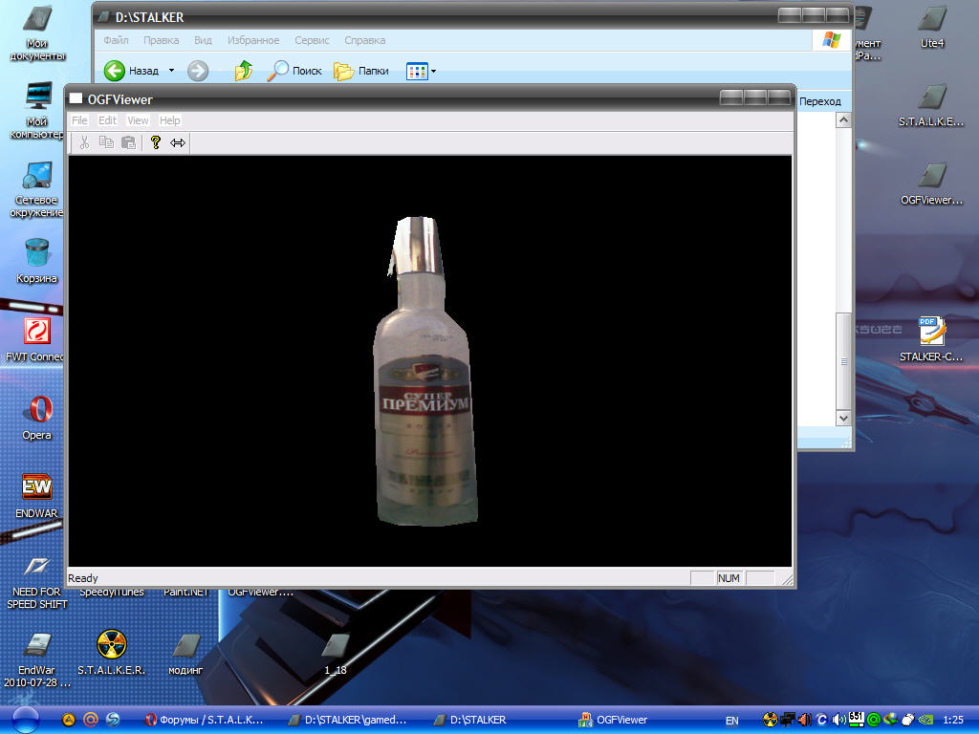Open the File menu in OGFViewer
Screen dimensions: 979x734
[79, 120]
